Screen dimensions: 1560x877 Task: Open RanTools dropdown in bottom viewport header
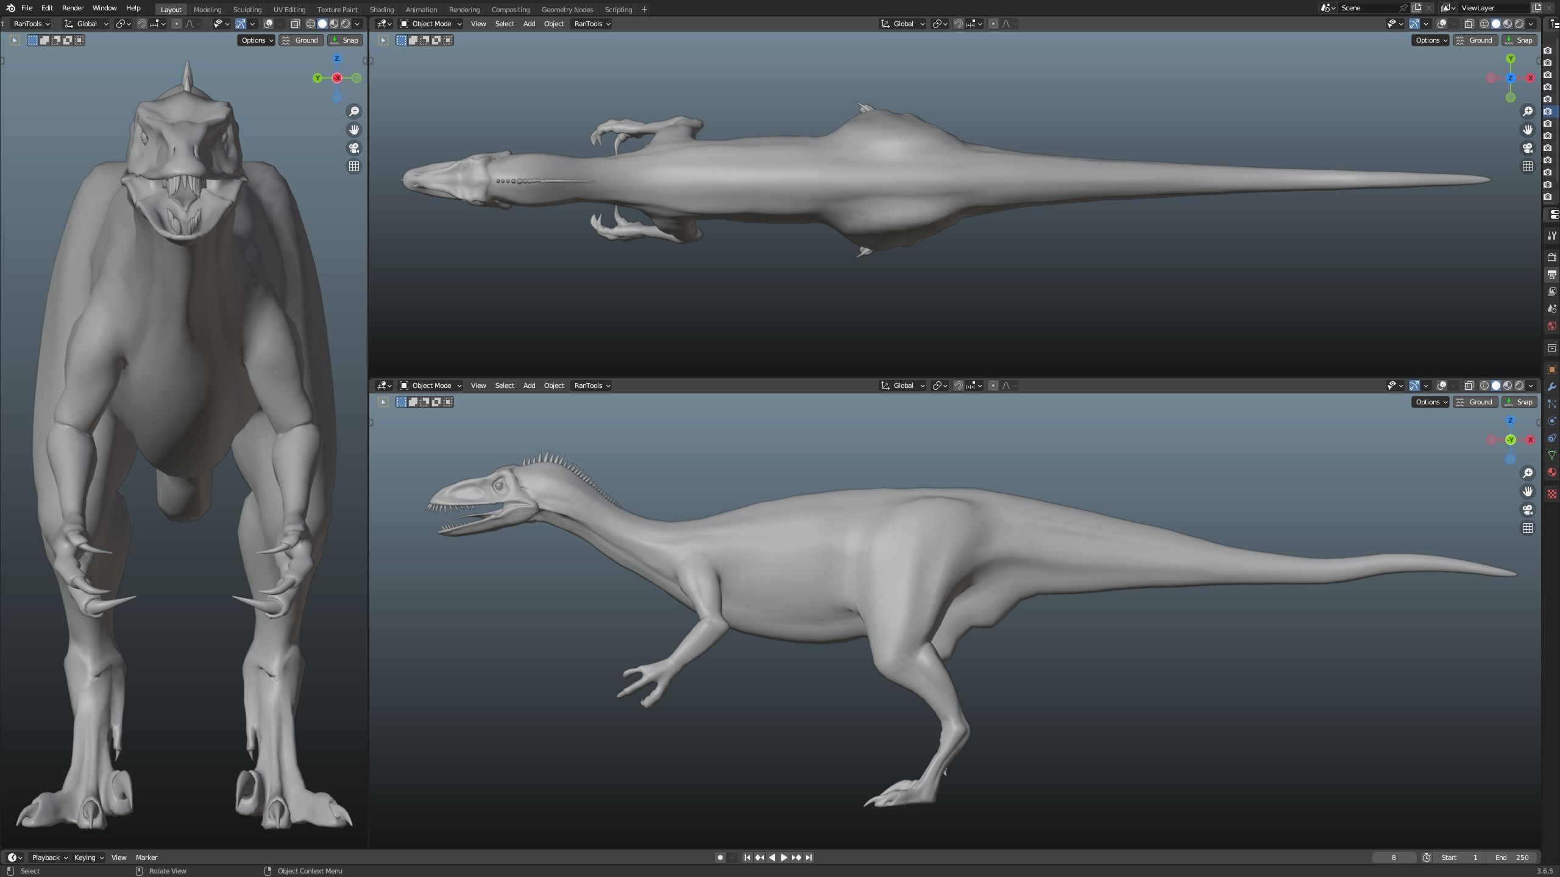tap(592, 386)
